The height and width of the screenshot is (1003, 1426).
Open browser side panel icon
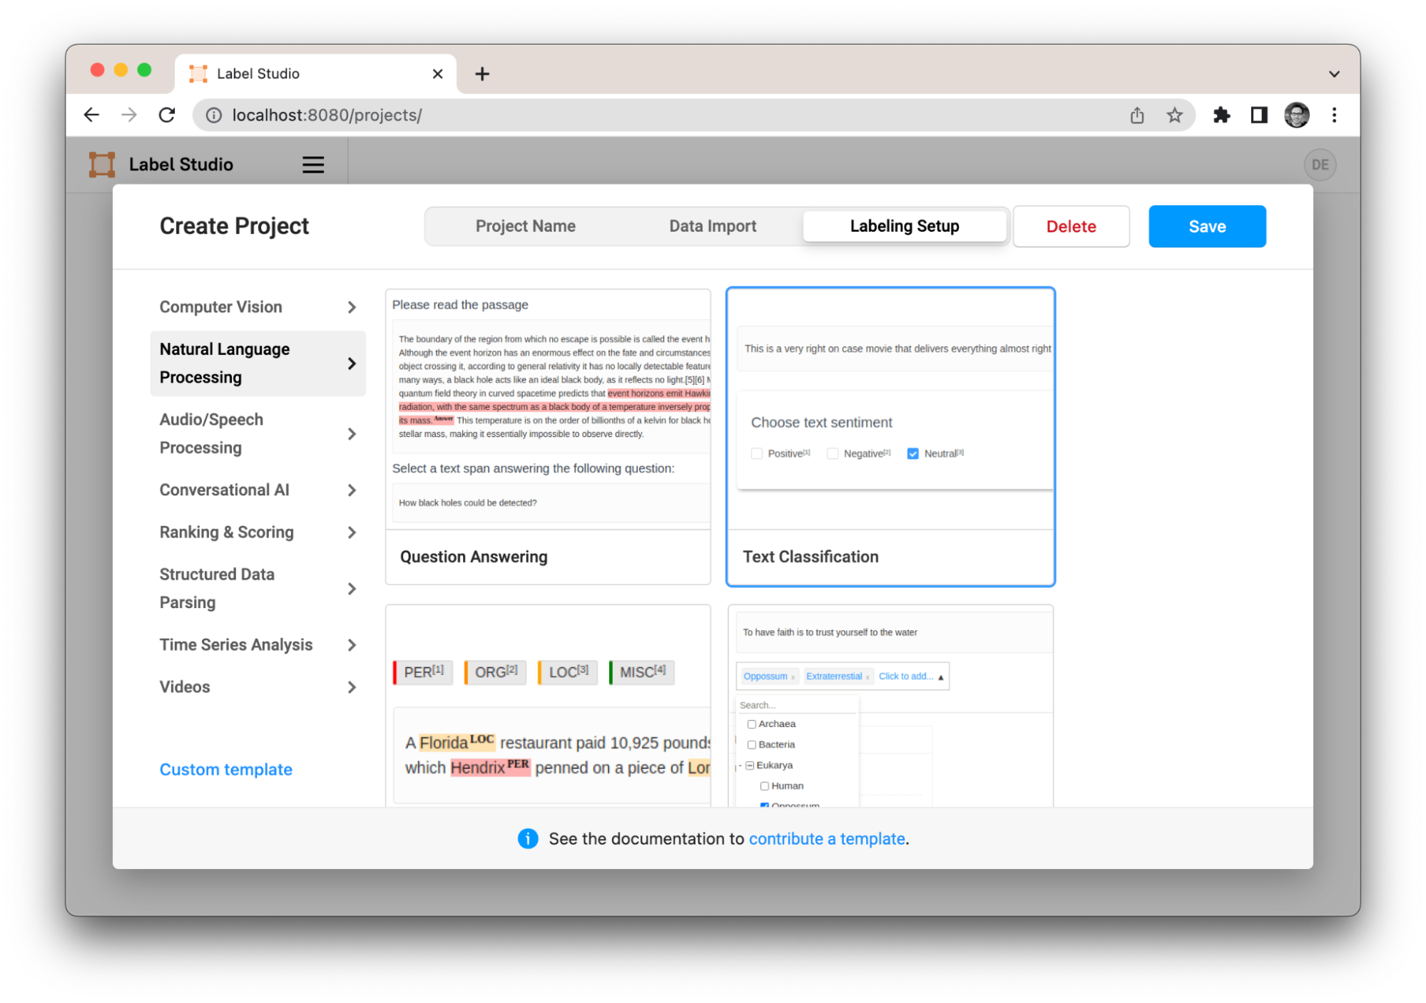point(1259,115)
